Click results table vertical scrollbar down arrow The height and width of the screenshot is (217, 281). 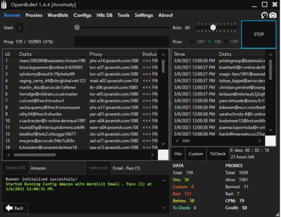click(x=270, y=130)
